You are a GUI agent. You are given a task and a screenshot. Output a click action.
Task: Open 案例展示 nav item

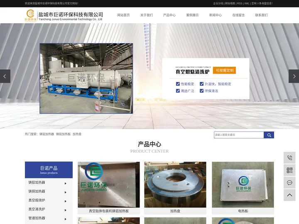192,15
